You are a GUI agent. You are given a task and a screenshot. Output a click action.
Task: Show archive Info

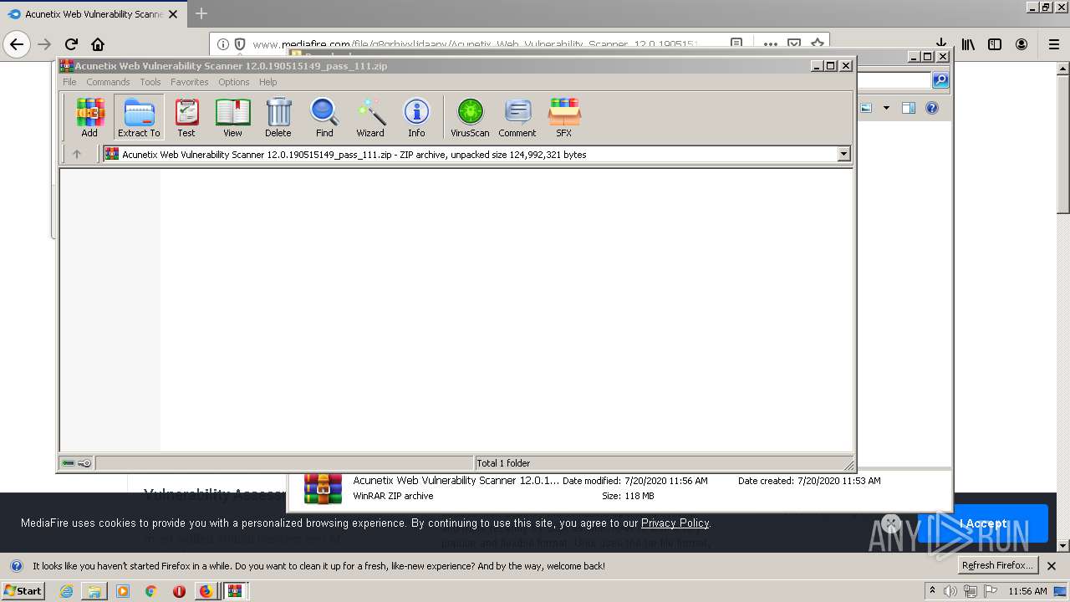click(x=416, y=117)
